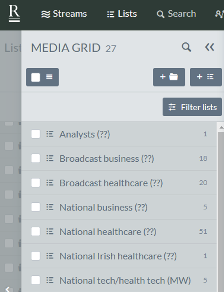Open Search from the top navigation bar
The height and width of the screenshot is (292, 224).
point(176,14)
